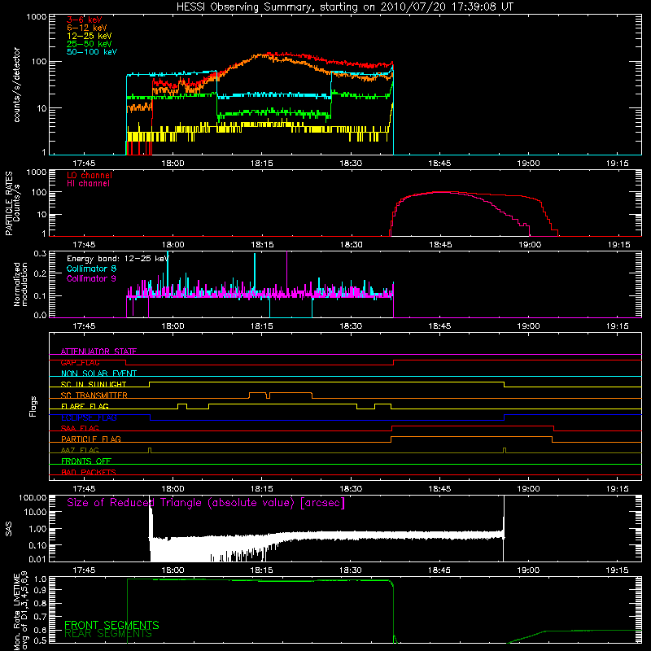Click the Flags panel axis label
The image size is (651, 651).
click(33, 406)
